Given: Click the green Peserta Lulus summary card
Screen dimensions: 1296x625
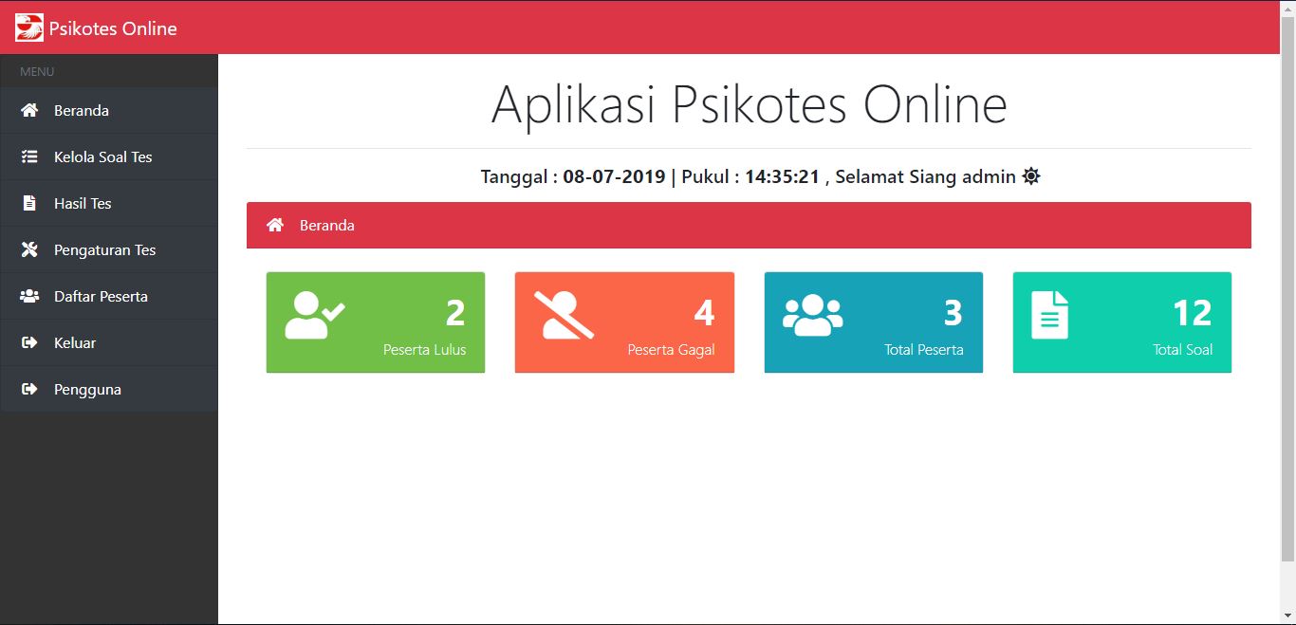Looking at the screenshot, I should 375,322.
